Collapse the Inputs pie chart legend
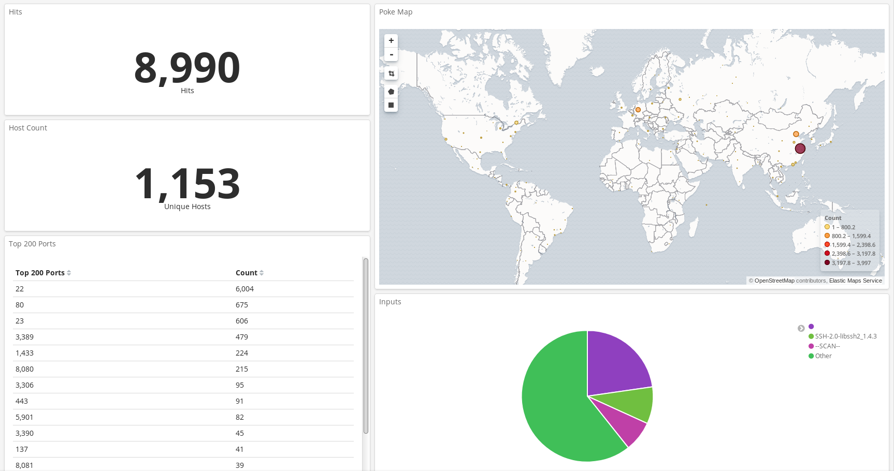The width and height of the screenshot is (894, 471). pyautogui.click(x=801, y=328)
